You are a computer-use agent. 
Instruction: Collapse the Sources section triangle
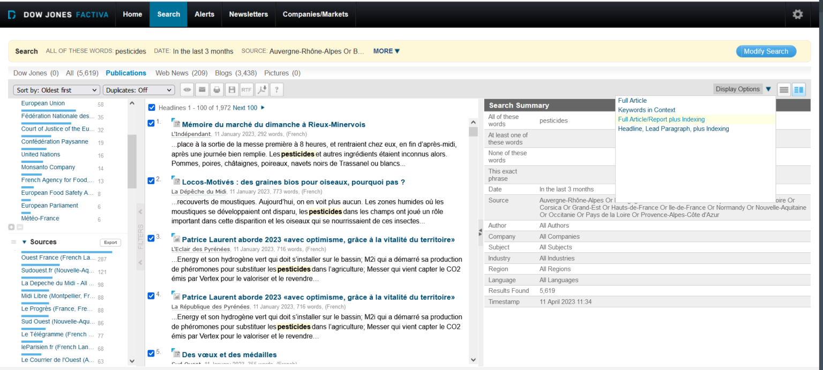25,242
